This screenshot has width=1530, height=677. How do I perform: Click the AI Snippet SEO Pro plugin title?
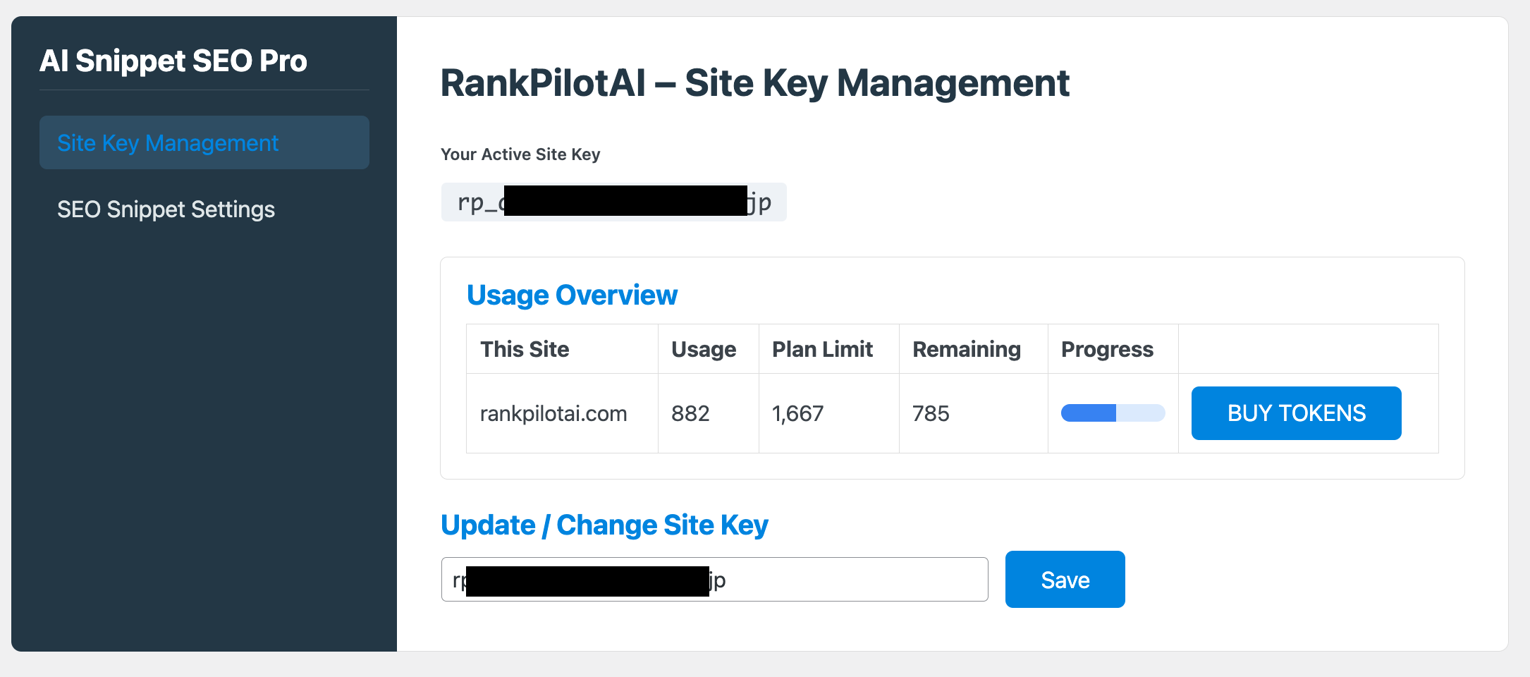pyautogui.click(x=174, y=61)
